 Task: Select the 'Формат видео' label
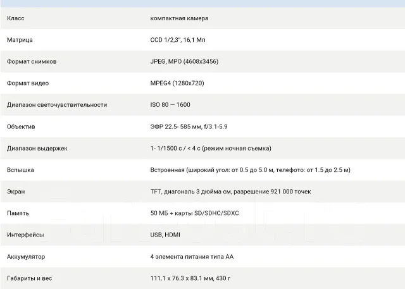[x=28, y=83]
